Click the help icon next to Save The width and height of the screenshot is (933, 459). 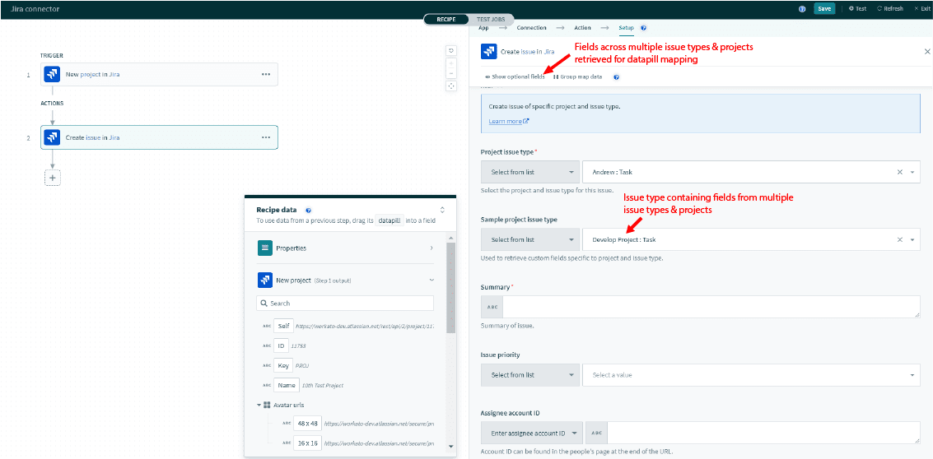click(802, 9)
